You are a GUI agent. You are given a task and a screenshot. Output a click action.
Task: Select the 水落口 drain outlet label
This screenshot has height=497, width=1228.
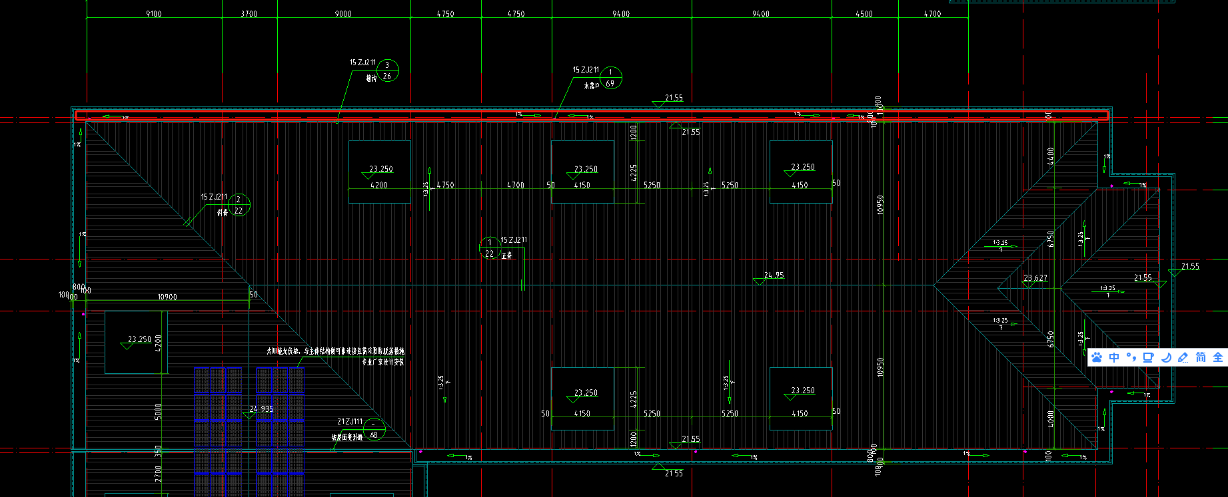592,86
